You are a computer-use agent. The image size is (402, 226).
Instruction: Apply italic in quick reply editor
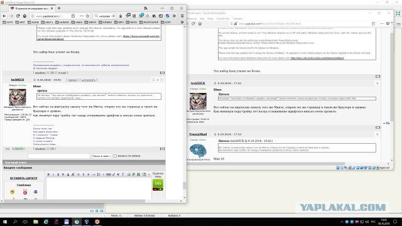pos(53,175)
